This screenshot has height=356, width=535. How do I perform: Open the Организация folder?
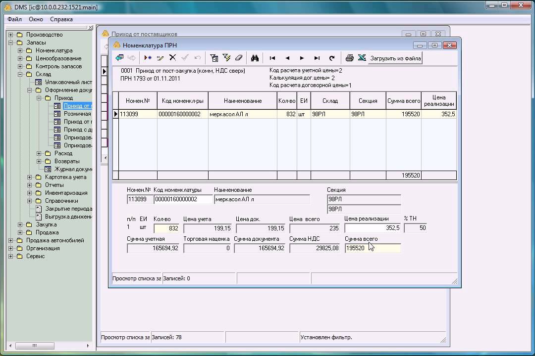43,248
